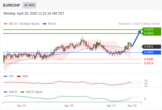
Task: Click the 9MA red legend swatch
Action: (x=19, y=76)
